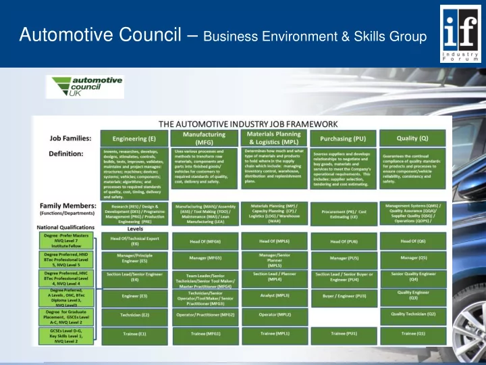The height and width of the screenshot is (365, 486).
Task: Click the Head Of (Q6) cell
Action: coord(414,241)
